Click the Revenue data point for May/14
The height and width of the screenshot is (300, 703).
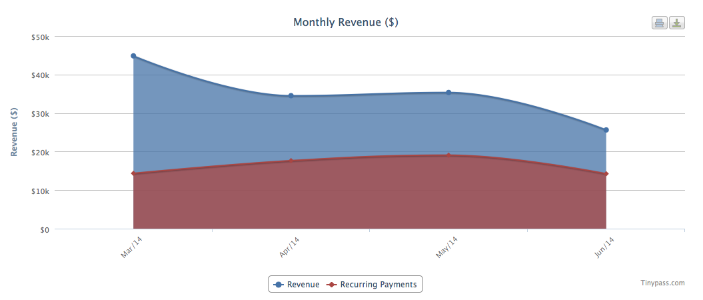pos(448,93)
